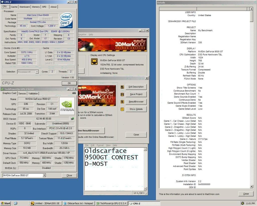Click the Notepad scrollbar down arrow
This screenshot has height=206, width=257.
tap(145, 189)
